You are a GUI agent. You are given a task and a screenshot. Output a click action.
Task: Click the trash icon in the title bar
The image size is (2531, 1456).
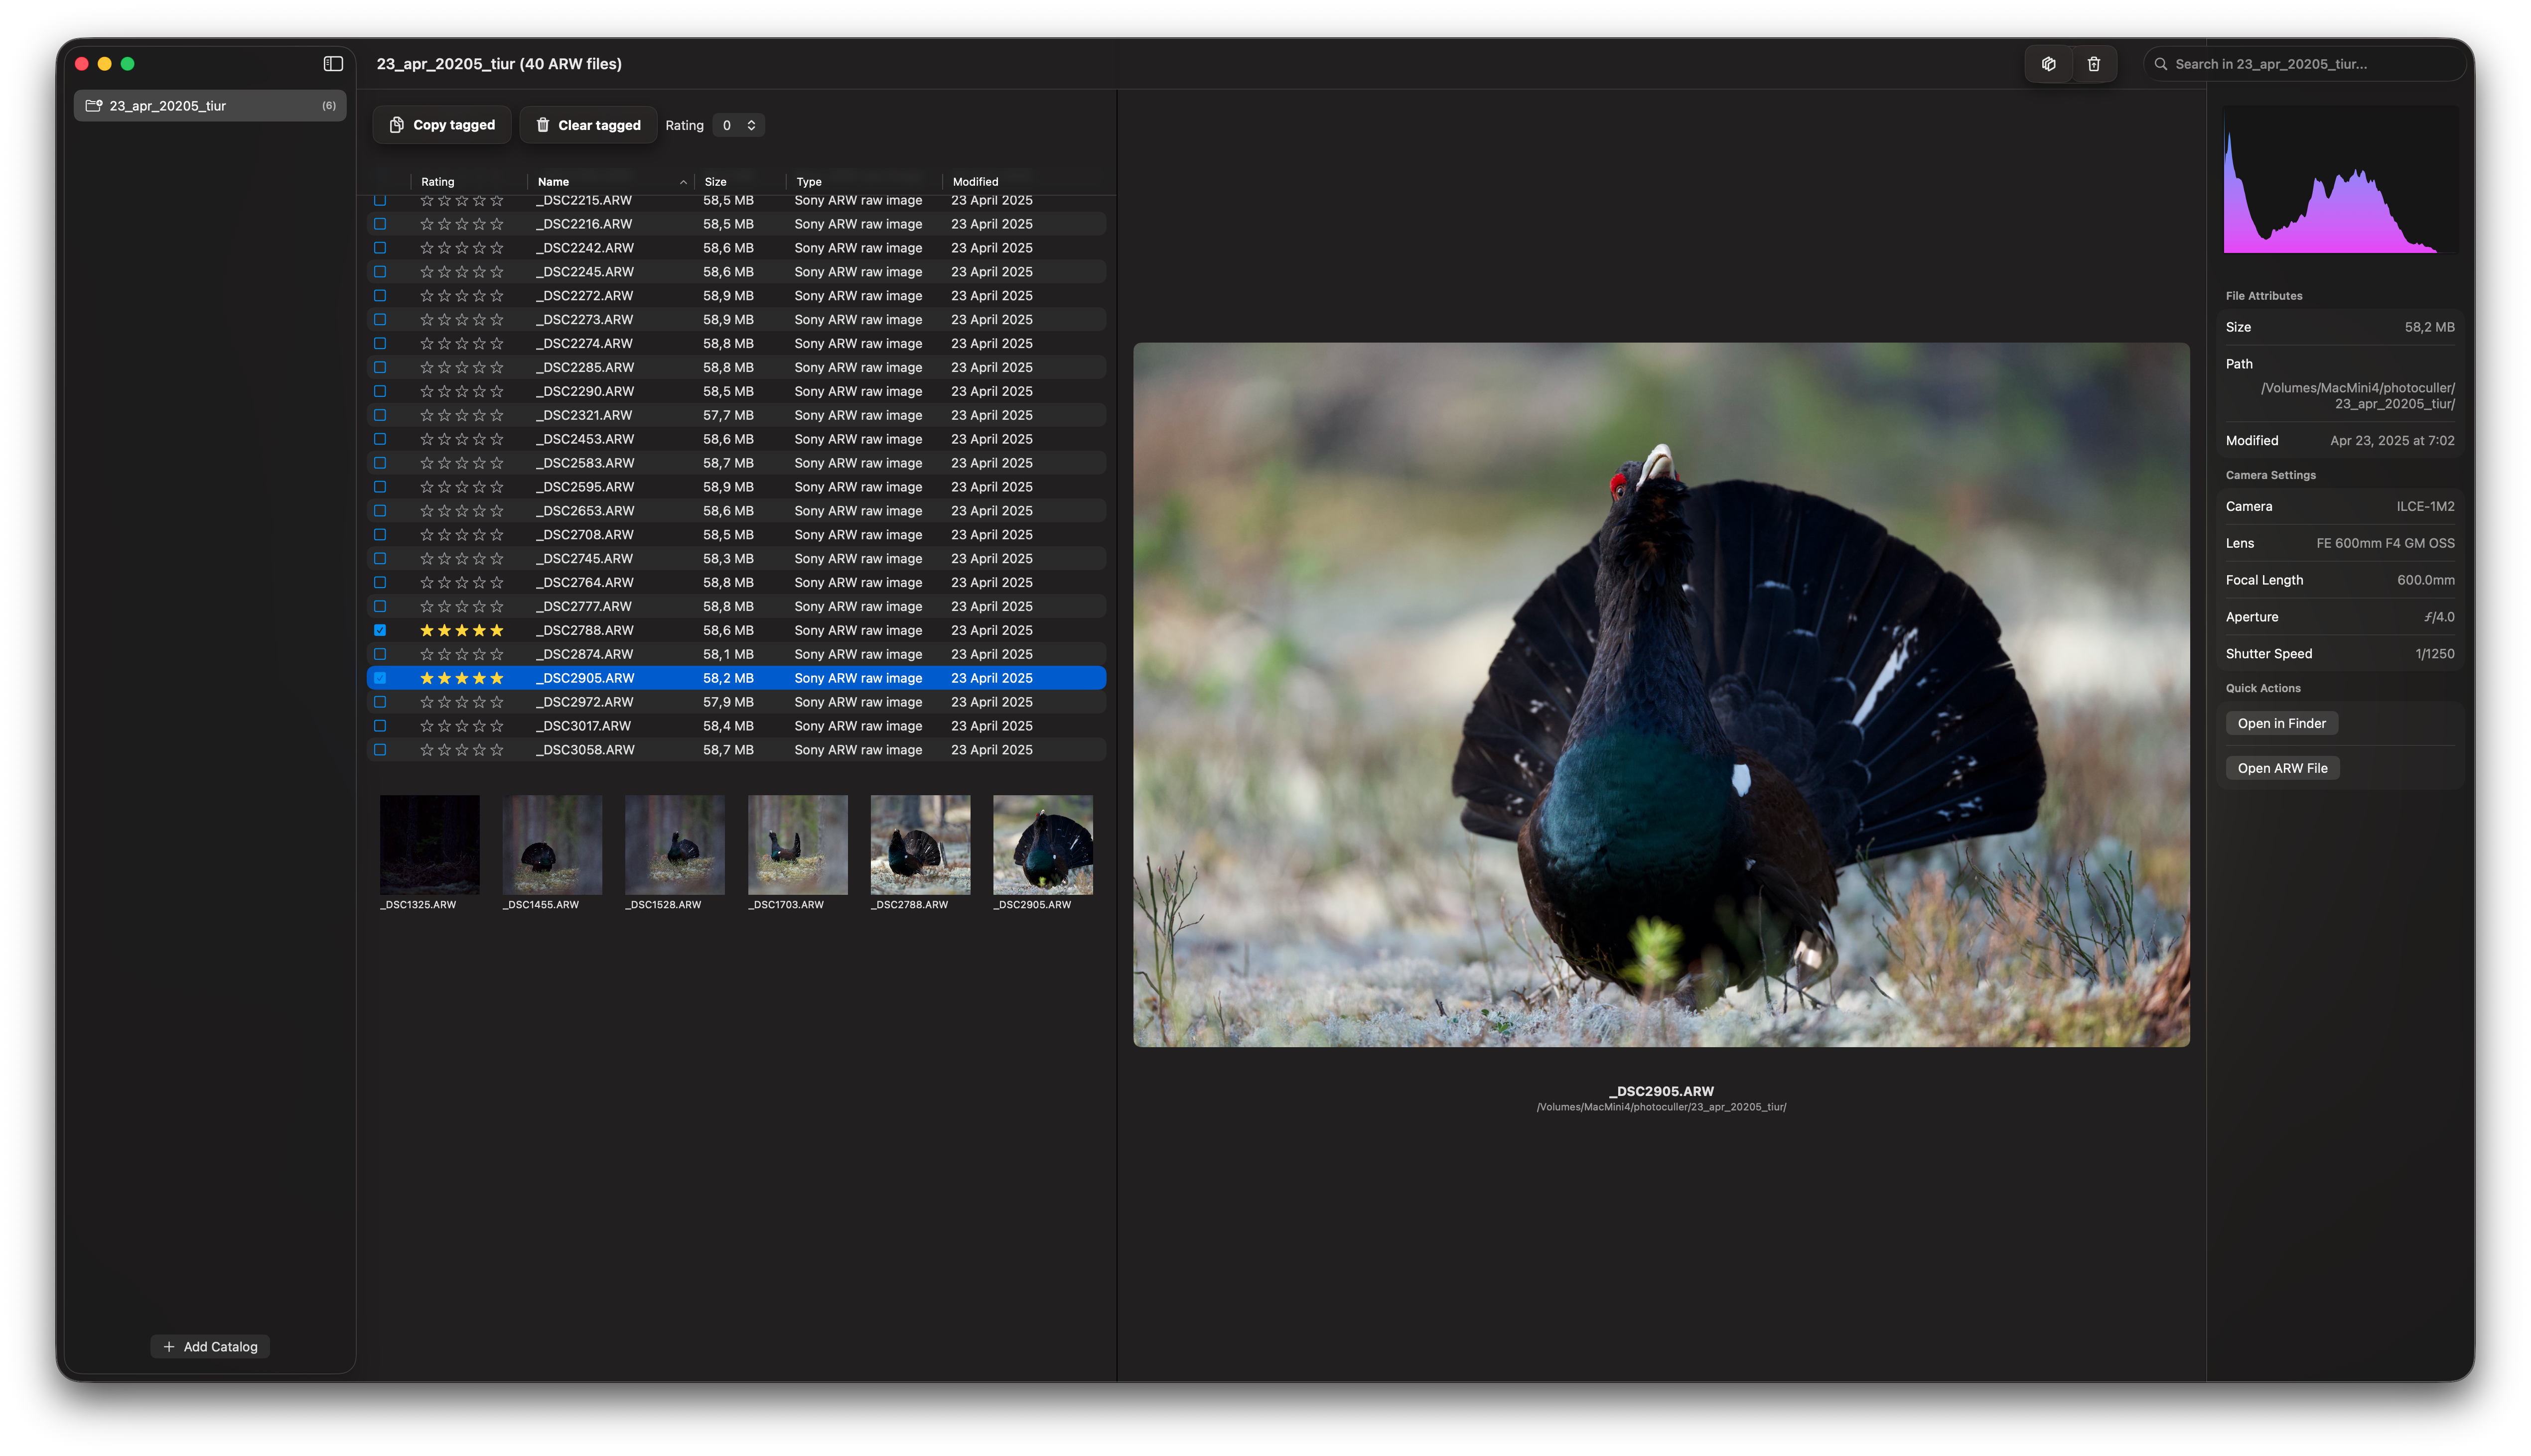pos(2094,63)
